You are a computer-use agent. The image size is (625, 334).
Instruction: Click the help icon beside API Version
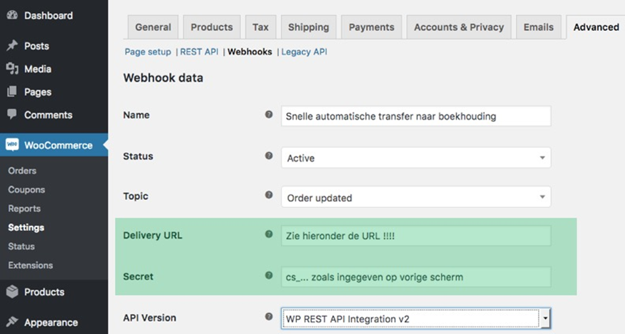tap(269, 316)
